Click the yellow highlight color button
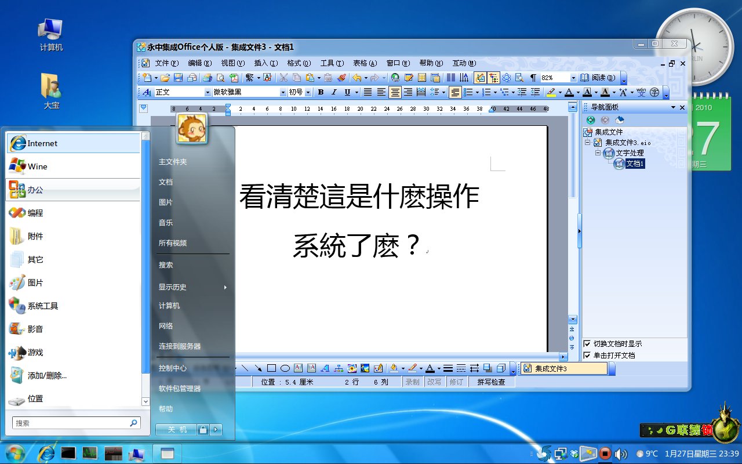742x464 pixels. (551, 92)
